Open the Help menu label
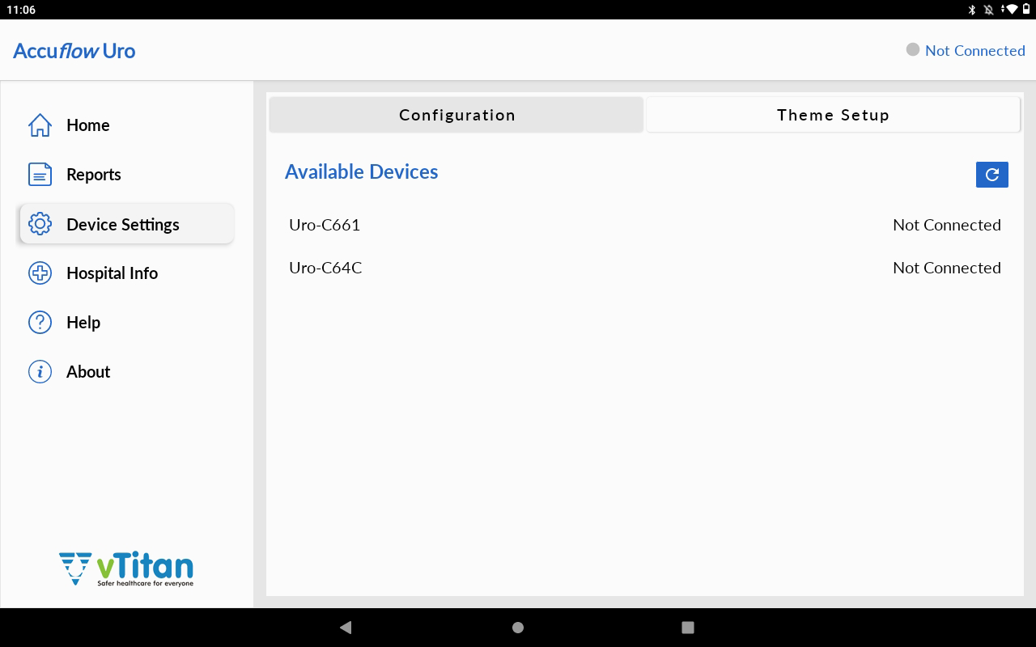 pyautogui.click(x=83, y=323)
